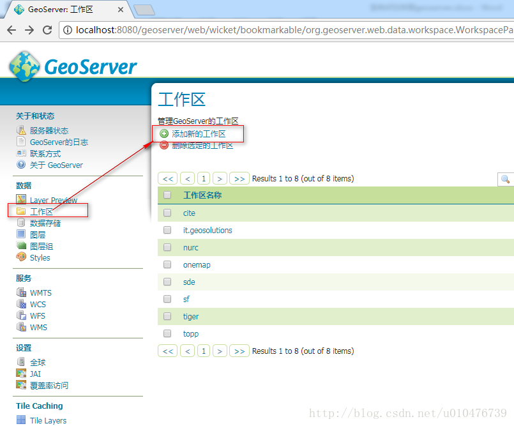The height and width of the screenshot is (426, 514).
Task: Click the red minus remove workspace icon
Action: point(164,145)
